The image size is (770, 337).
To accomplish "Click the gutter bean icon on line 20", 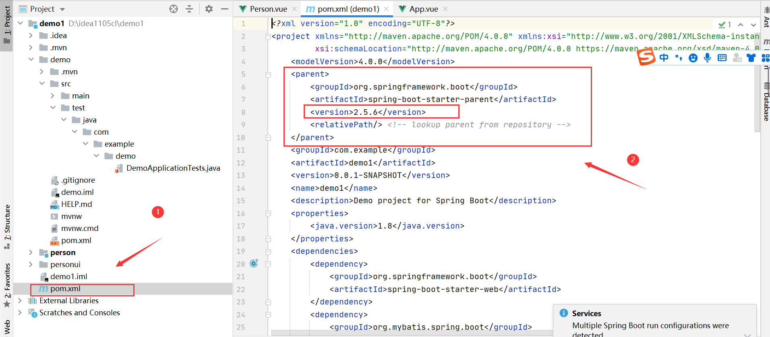I will [254, 263].
